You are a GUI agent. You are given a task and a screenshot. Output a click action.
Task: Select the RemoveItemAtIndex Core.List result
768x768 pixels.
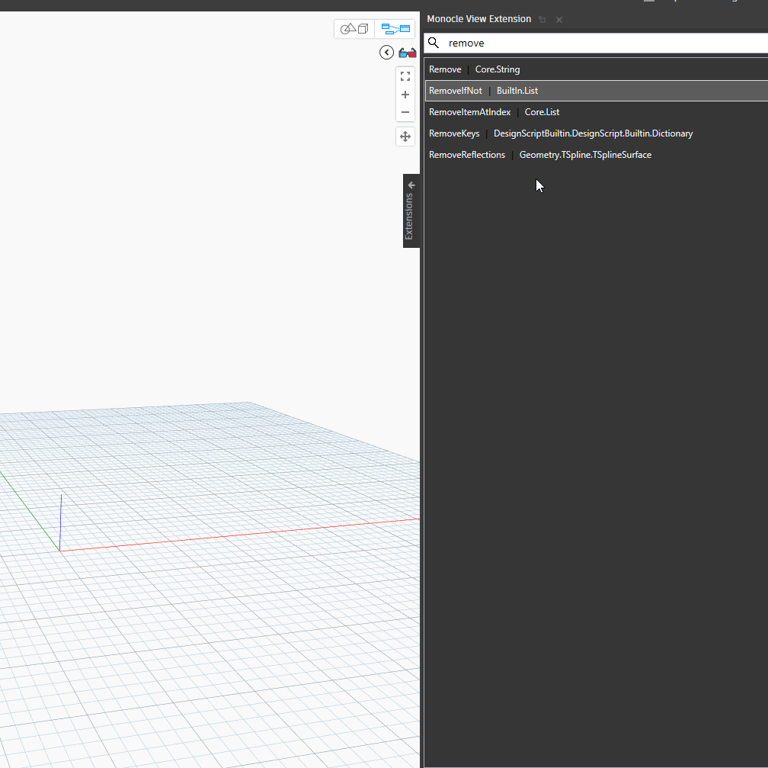point(596,112)
